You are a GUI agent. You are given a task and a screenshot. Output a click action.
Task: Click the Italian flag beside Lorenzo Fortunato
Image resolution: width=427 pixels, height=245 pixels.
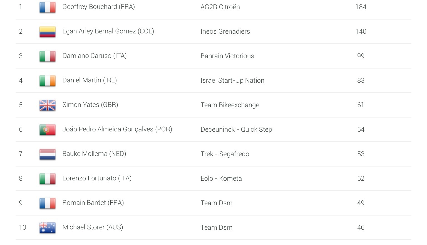48,179
